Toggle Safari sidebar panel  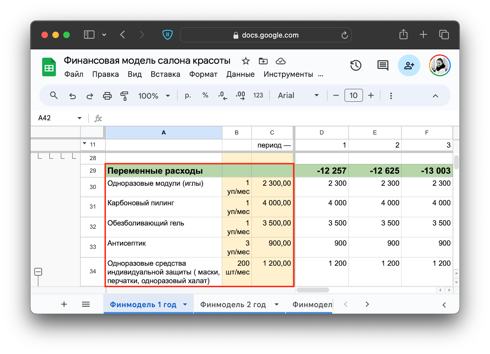[x=89, y=35]
